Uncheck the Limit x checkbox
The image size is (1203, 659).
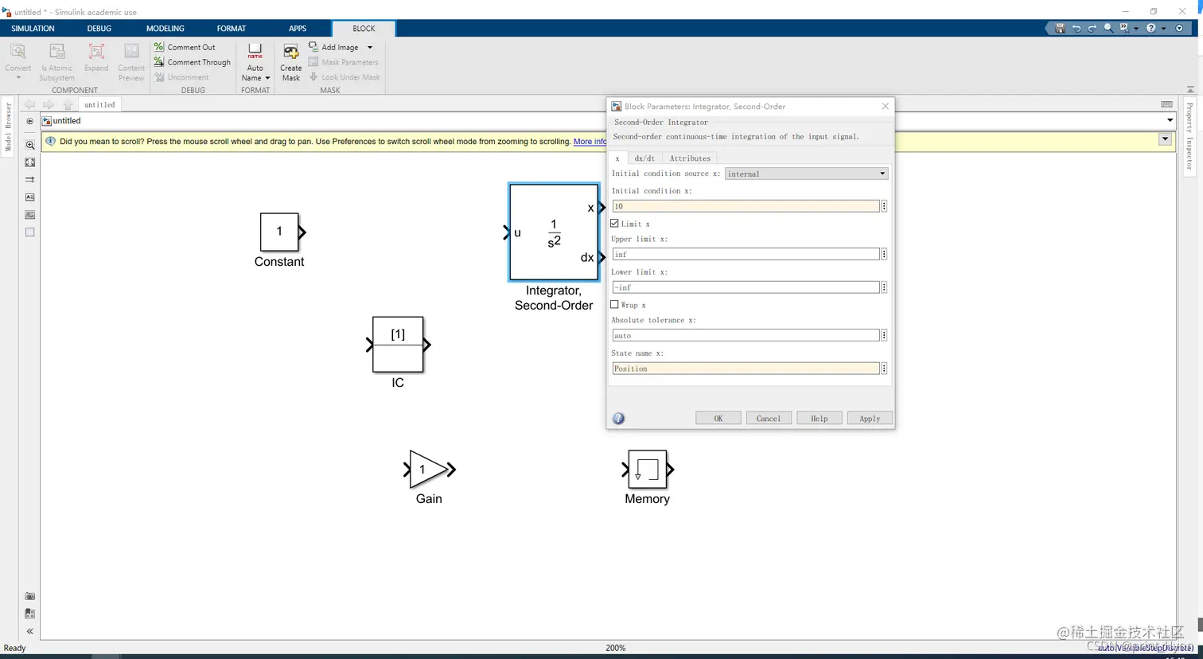coord(614,224)
